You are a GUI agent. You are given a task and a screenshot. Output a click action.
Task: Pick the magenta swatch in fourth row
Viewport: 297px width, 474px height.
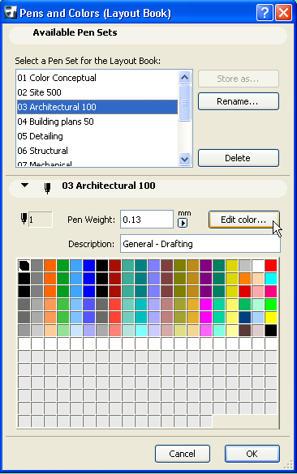click(x=205, y=305)
